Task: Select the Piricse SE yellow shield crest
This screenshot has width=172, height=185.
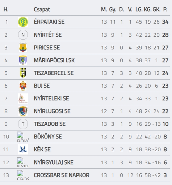Action: coord(23,48)
